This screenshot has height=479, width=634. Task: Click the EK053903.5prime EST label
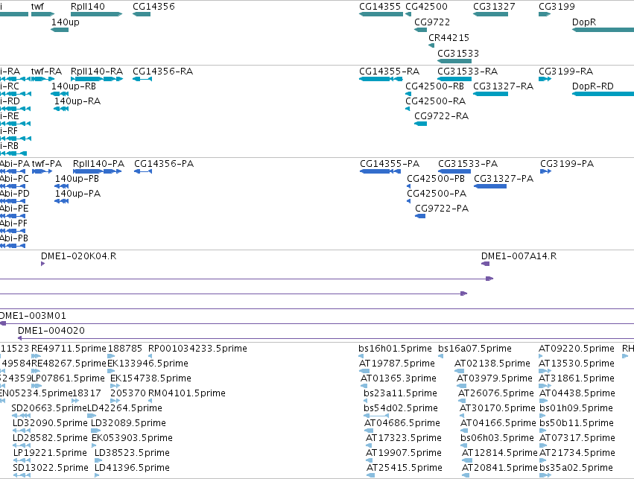pos(132,438)
